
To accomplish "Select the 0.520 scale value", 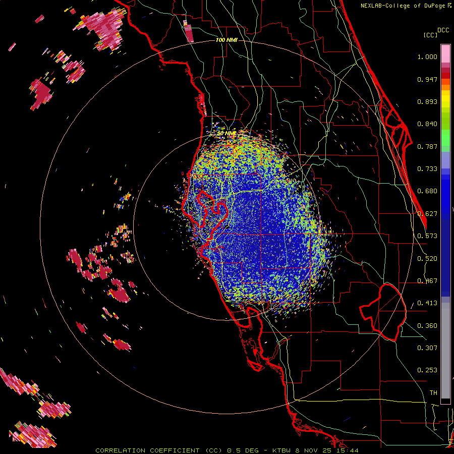I will tap(427, 259).
